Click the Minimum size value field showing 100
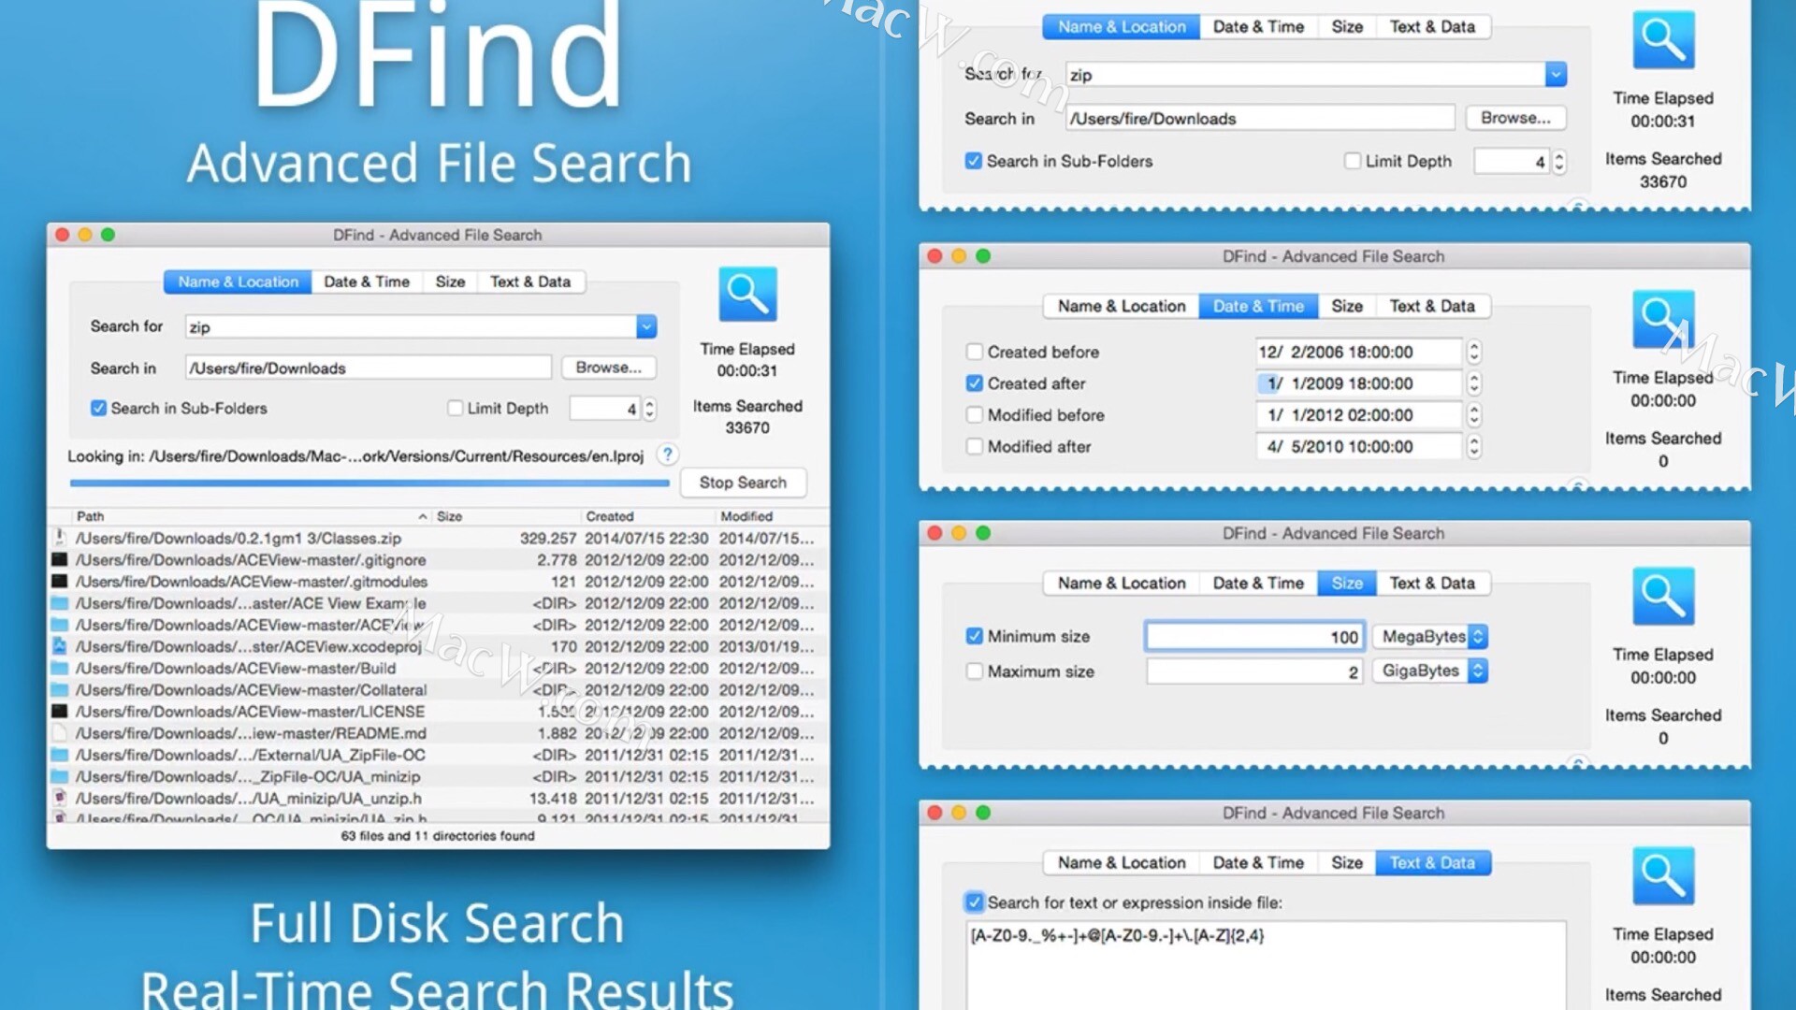 click(1254, 637)
